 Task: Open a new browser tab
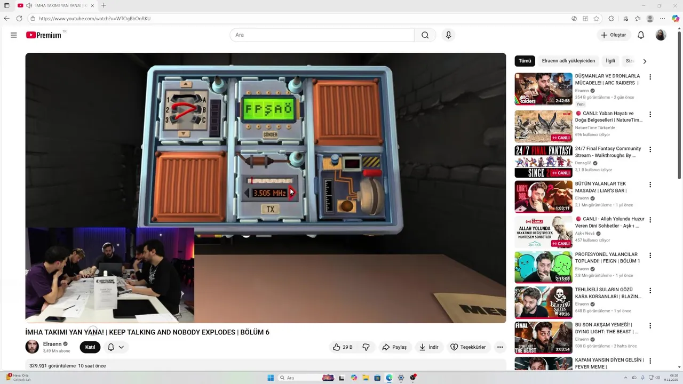tap(104, 5)
